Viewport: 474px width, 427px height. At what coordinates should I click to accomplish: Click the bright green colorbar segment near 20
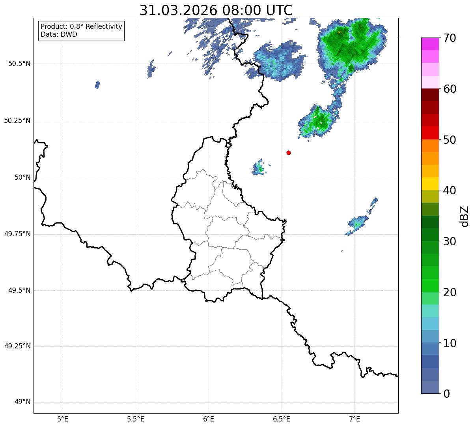(x=430, y=286)
